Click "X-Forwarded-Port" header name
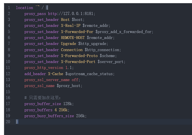The width and height of the screenshot is (192, 135). tap(78, 62)
